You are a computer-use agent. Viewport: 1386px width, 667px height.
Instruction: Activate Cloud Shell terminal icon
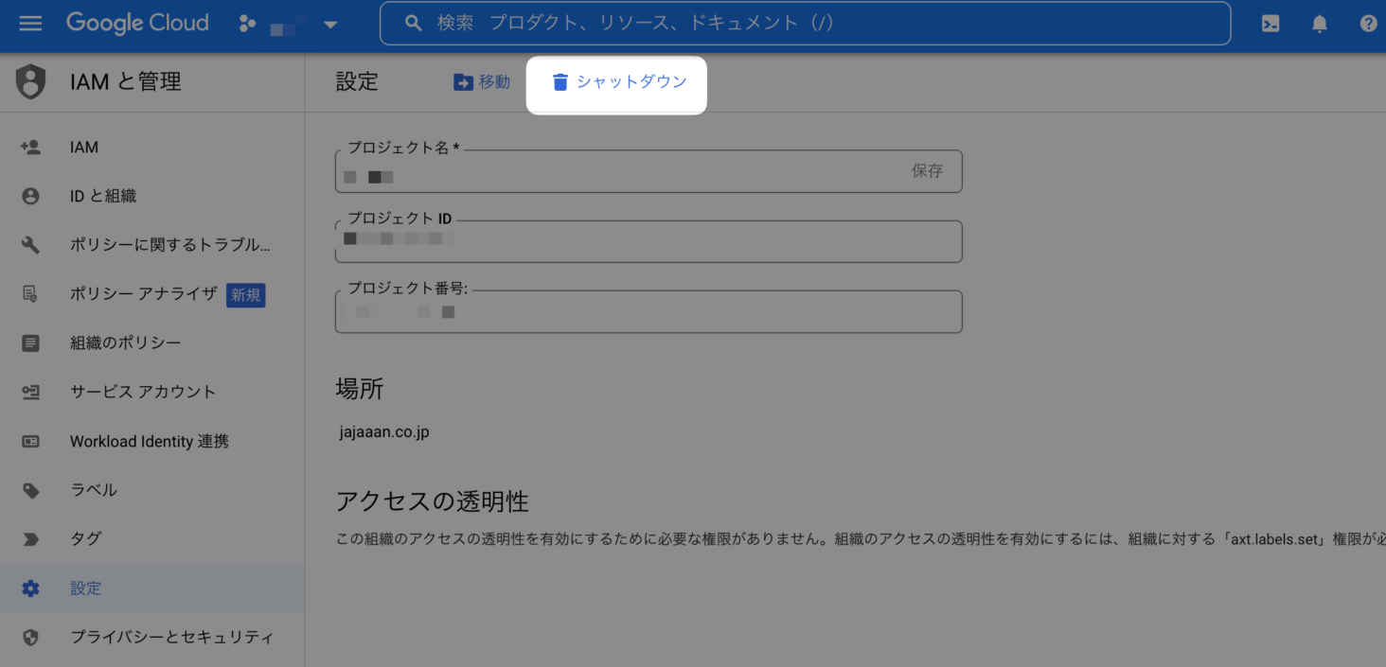tap(1270, 24)
